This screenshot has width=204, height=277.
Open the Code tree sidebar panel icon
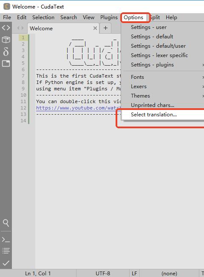pos(6,28)
